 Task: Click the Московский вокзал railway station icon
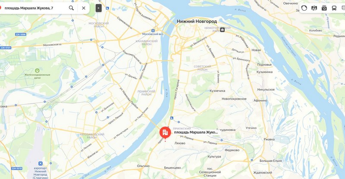click(x=153, y=30)
